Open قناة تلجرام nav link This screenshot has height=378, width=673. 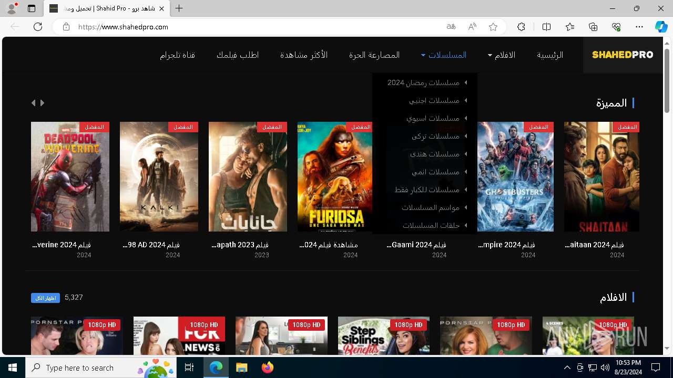coord(178,55)
